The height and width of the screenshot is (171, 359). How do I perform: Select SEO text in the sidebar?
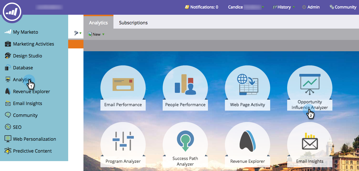coord(17,127)
